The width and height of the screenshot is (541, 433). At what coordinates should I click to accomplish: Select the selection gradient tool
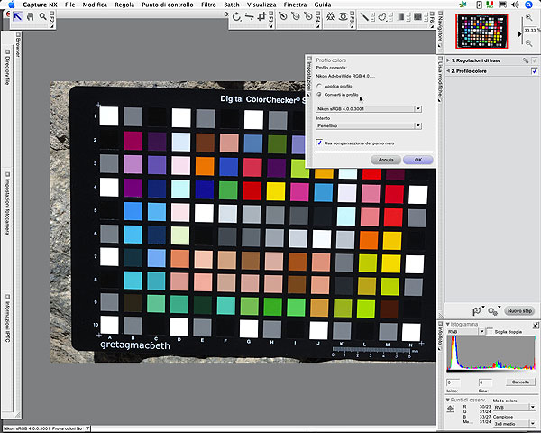(400, 16)
